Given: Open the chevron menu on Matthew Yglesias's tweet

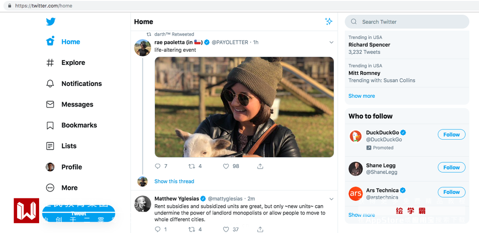Looking at the screenshot, I should pos(331,199).
